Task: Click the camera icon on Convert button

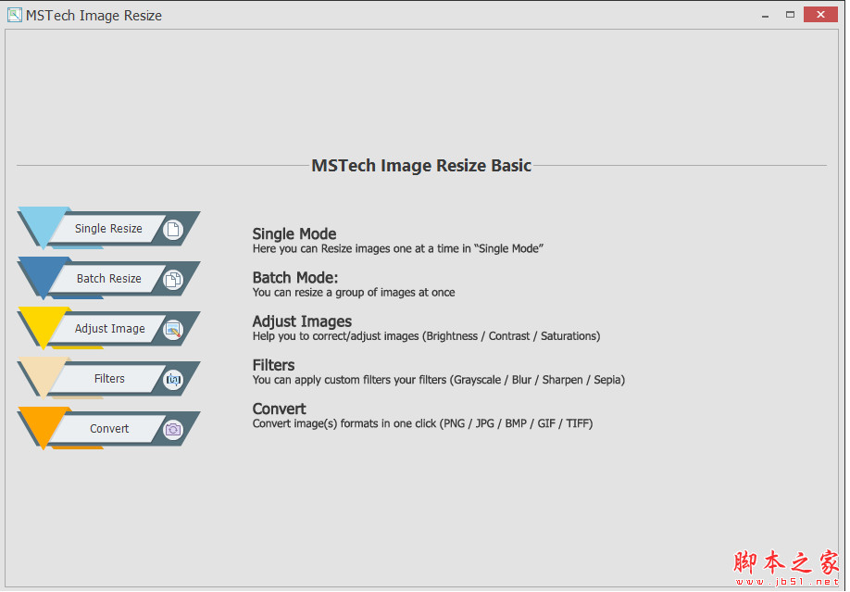Action: (172, 428)
